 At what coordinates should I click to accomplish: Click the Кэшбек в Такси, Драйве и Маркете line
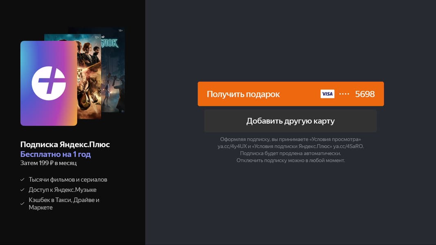point(64,204)
